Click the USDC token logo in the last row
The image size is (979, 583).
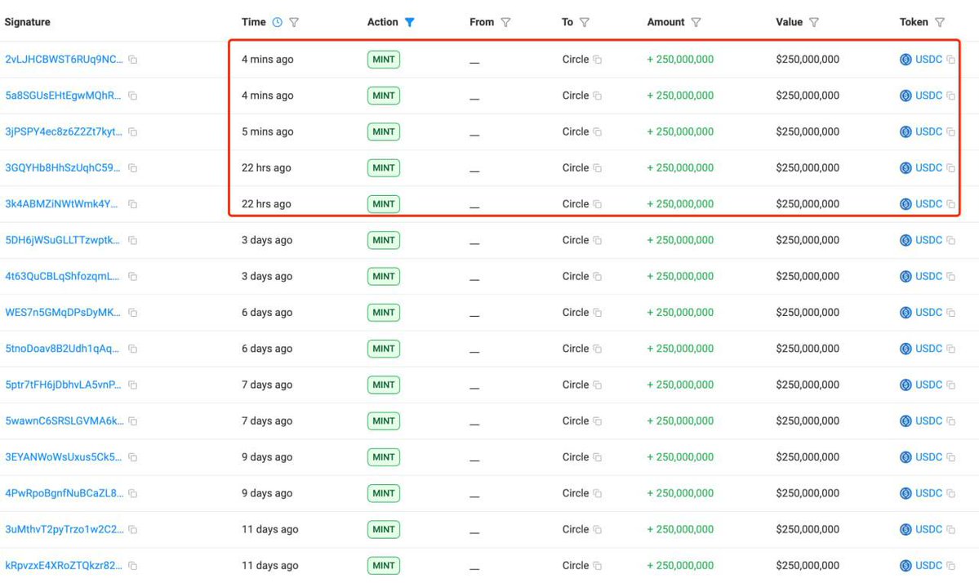click(x=905, y=565)
